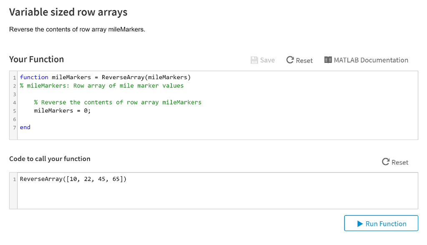Open the MATLAB Documentation link
This screenshot has width=427, height=245.
coord(371,60)
